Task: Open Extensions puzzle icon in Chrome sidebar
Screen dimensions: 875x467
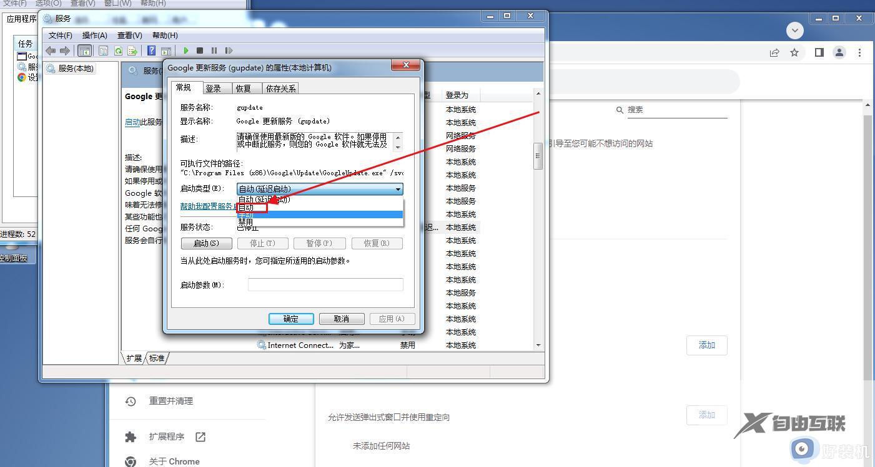Action: (x=131, y=437)
